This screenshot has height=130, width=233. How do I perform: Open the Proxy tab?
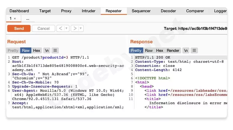[66, 11]
